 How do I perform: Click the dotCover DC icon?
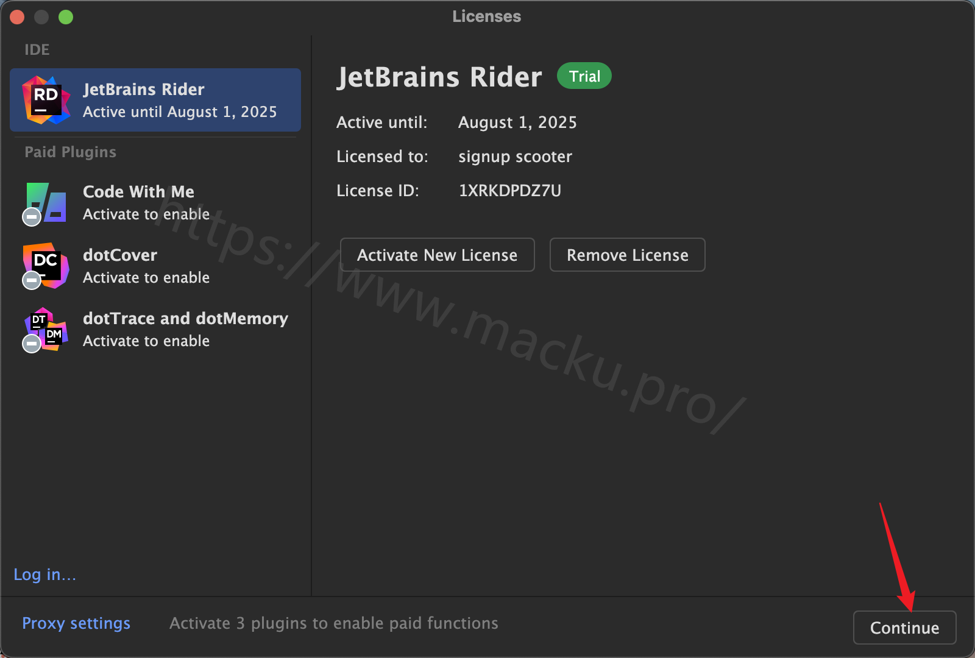tap(46, 266)
